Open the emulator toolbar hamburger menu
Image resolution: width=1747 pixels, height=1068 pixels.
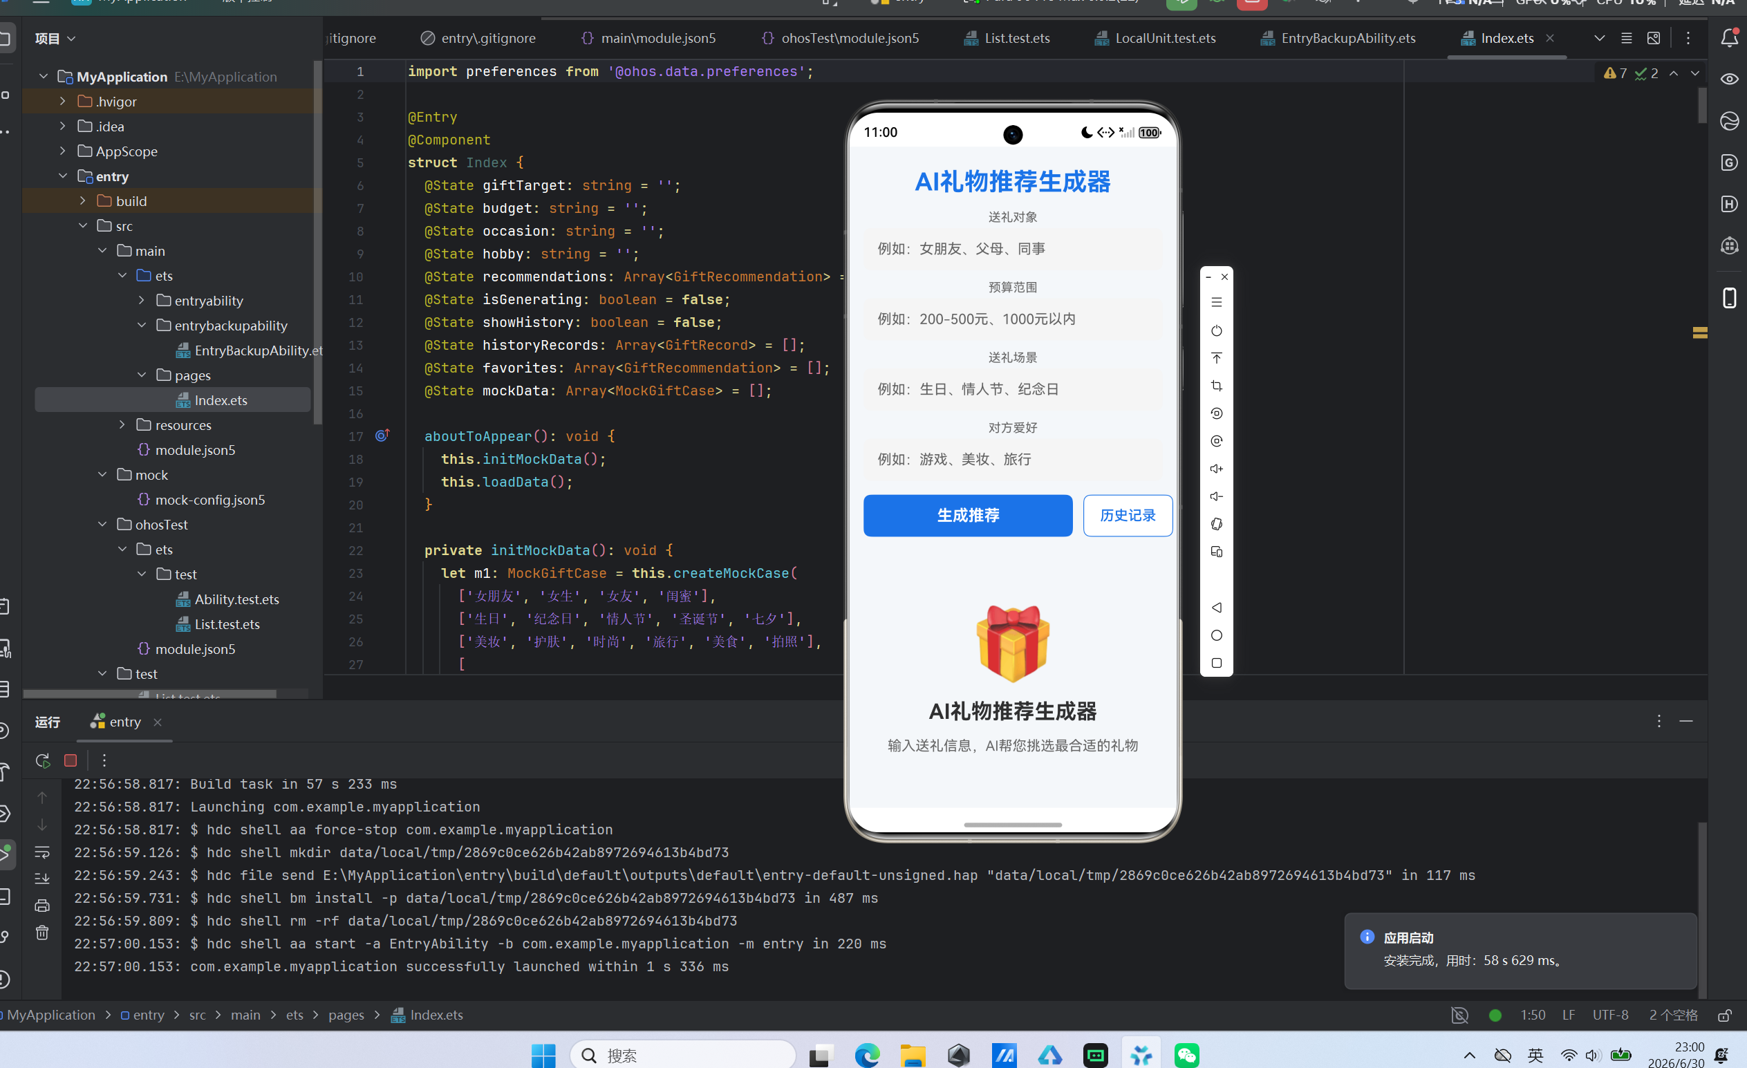point(1217,302)
